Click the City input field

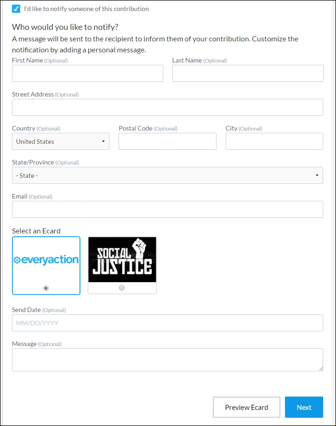coord(274,141)
